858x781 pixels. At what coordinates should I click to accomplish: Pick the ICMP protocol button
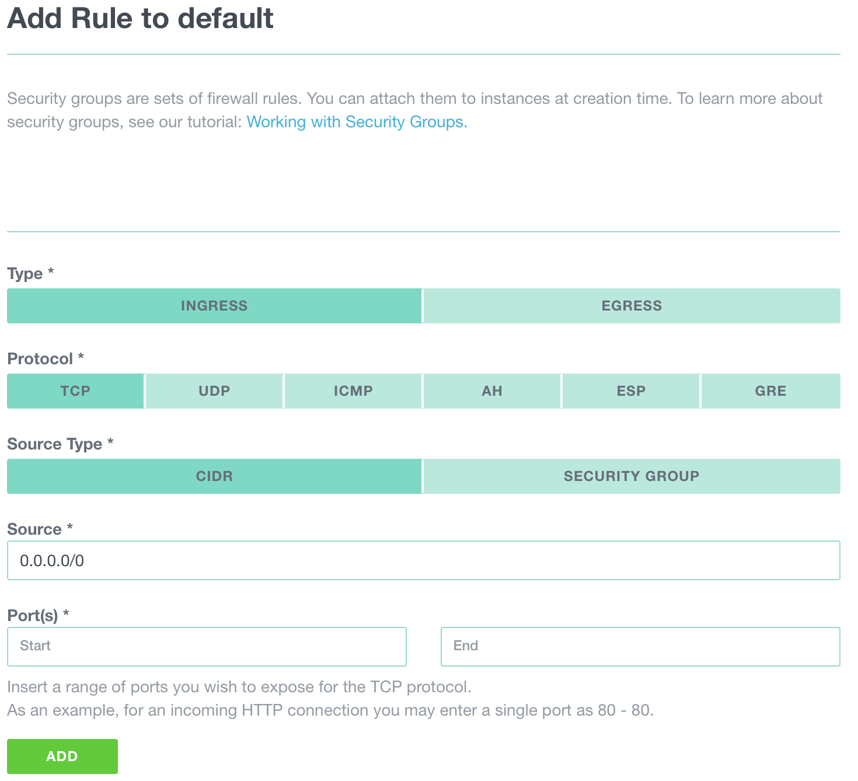pos(353,391)
